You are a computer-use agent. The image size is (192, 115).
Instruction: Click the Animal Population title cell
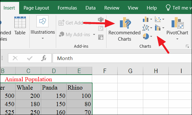pyautogui.click(x=46, y=79)
